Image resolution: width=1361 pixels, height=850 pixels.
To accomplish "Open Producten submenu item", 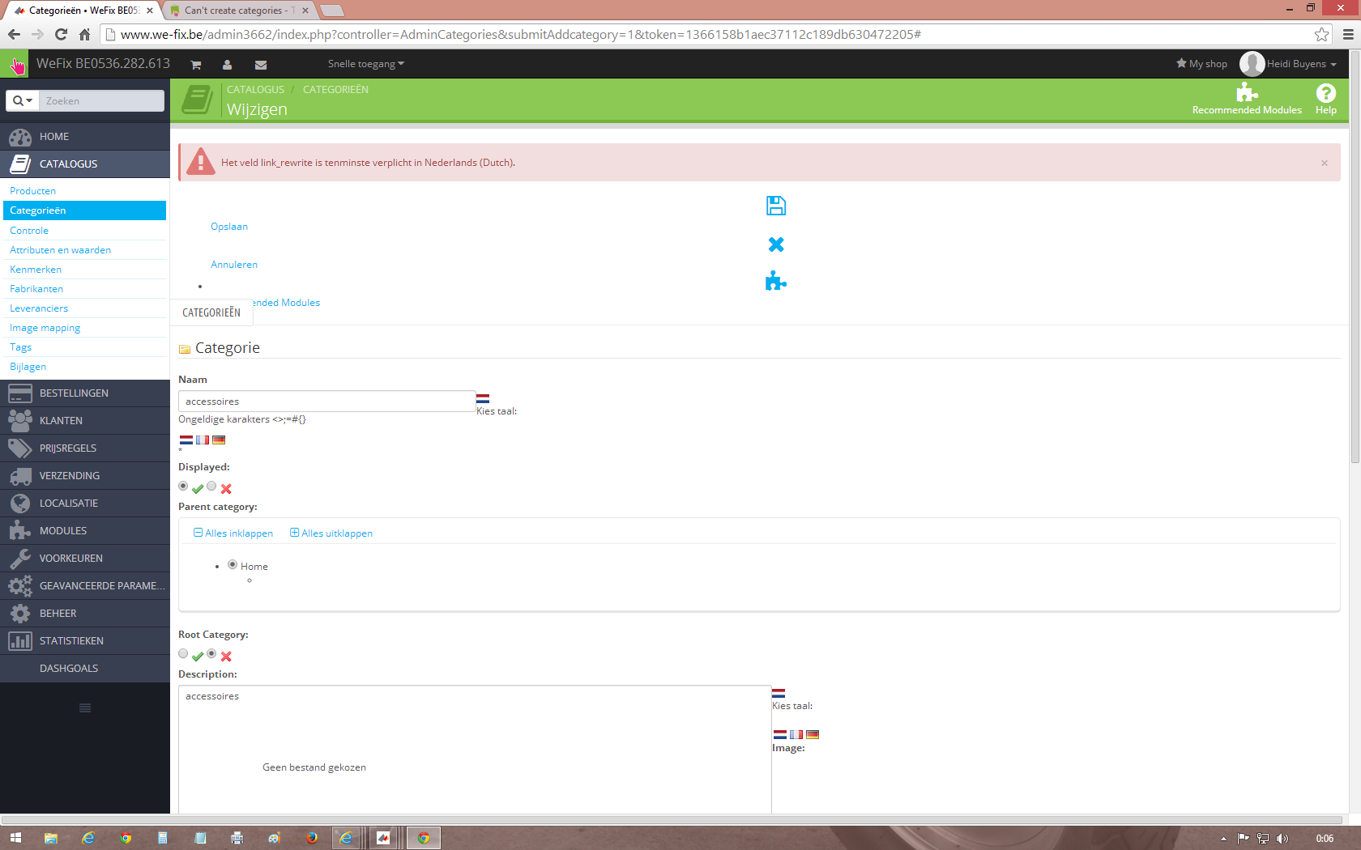I will [x=33, y=191].
